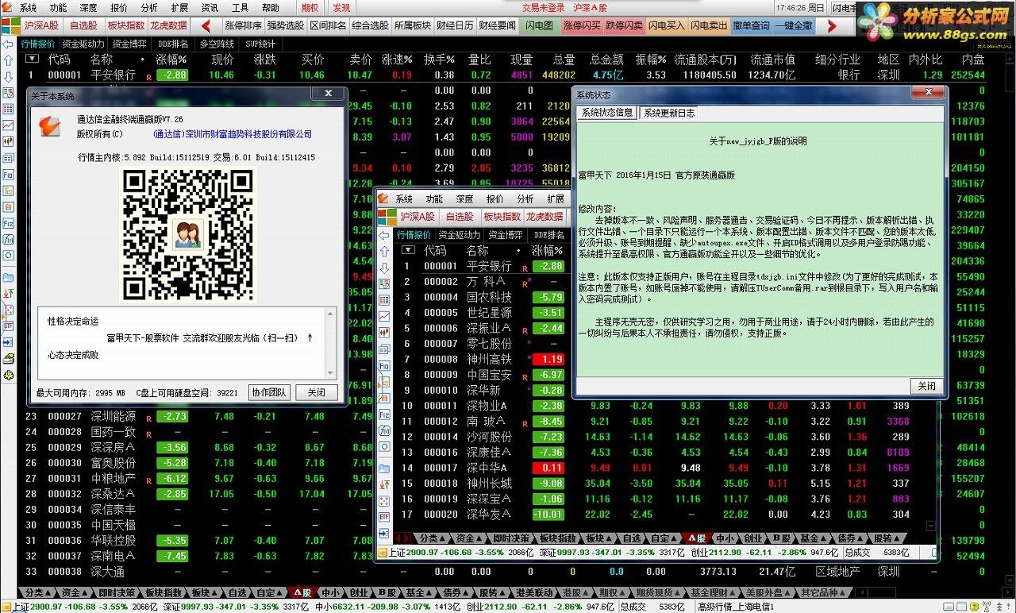The width and height of the screenshot is (1016, 613).
Task: Switch to DDE排名 tab in main window
Action: pos(174,44)
